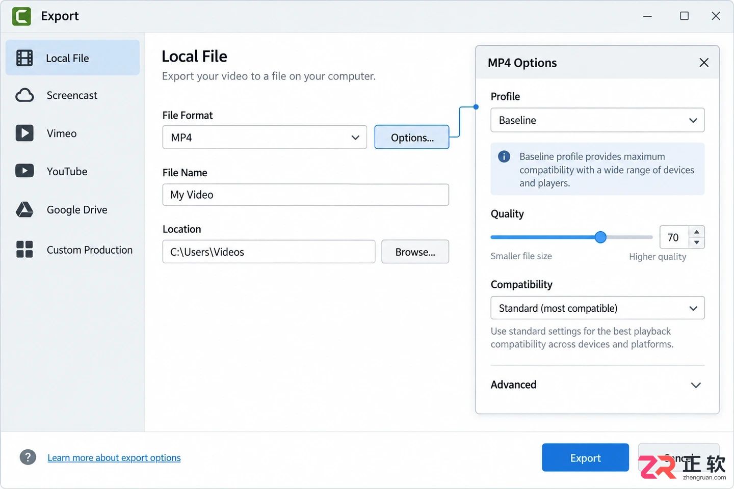The width and height of the screenshot is (734, 489).
Task: Open the Compatibility dropdown
Action: (597, 308)
